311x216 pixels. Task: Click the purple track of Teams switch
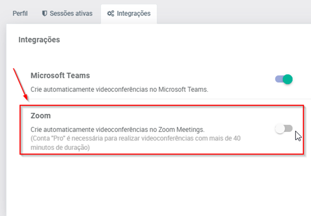tap(279, 79)
